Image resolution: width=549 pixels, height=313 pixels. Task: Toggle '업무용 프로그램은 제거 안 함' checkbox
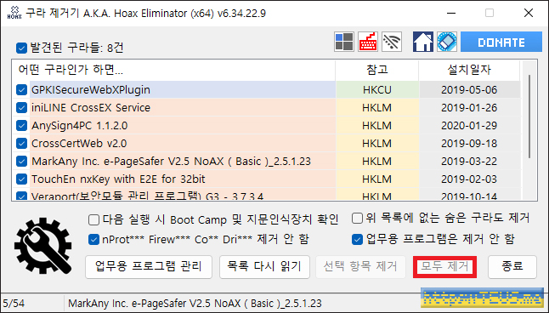pos(357,240)
